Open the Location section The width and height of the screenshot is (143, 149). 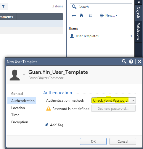pos(18,108)
